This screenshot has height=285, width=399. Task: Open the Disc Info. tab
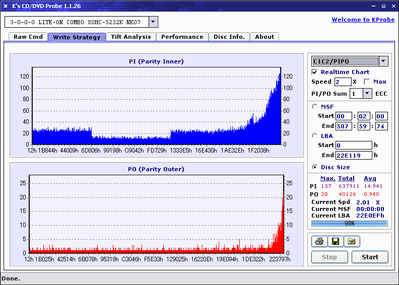[x=229, y=37]
